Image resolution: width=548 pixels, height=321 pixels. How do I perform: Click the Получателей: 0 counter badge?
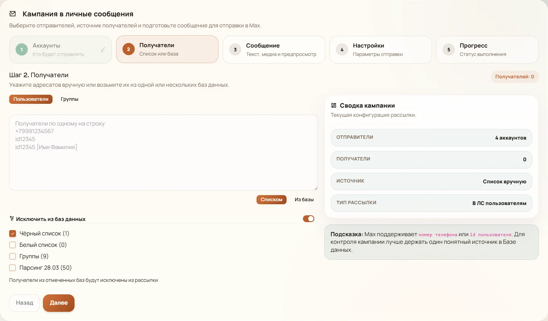(x=515, y=77)
